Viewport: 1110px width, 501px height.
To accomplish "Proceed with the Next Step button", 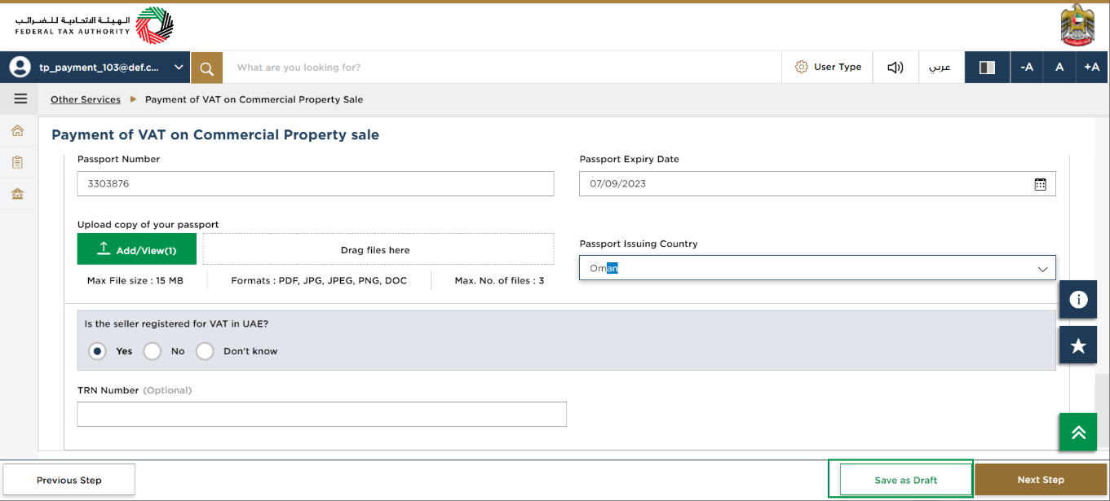I will click(1041, 480).
